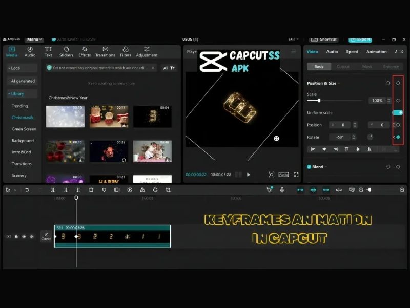This screenshot has width=410, height=308.
Task: Click align left icon
Action: pos(313,149)
